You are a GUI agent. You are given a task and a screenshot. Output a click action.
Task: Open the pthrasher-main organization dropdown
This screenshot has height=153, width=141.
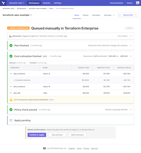coord(17,3)
